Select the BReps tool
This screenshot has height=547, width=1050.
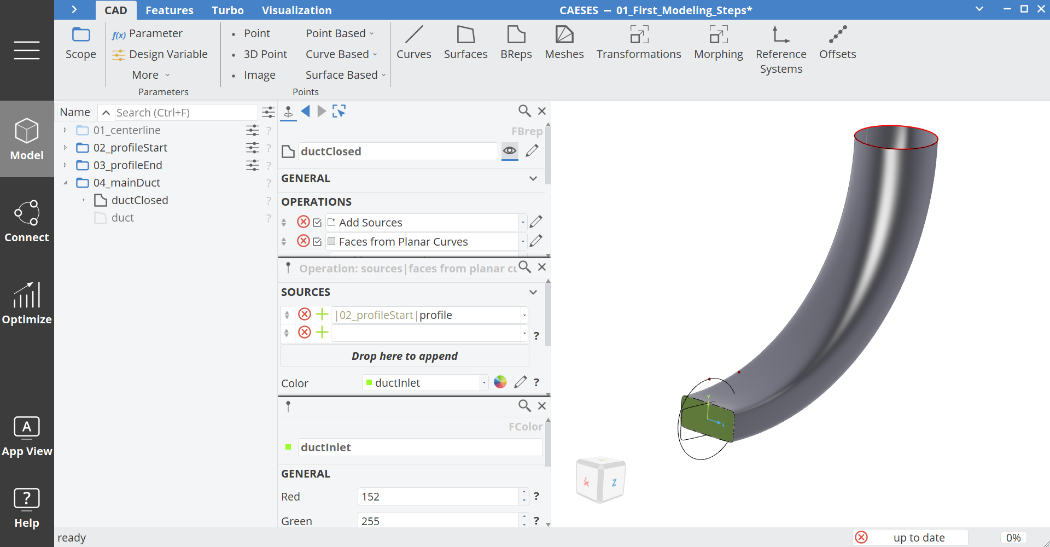click(516, 43)
